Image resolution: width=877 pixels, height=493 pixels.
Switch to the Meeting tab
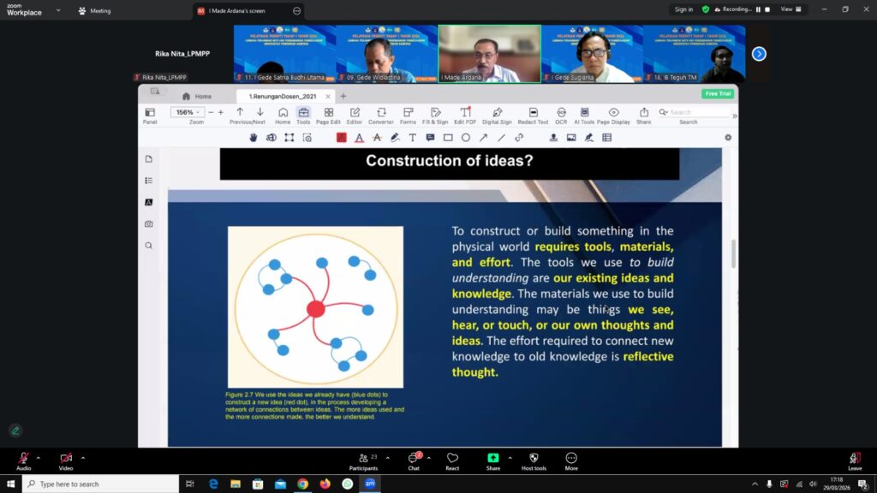coord(94,11)
